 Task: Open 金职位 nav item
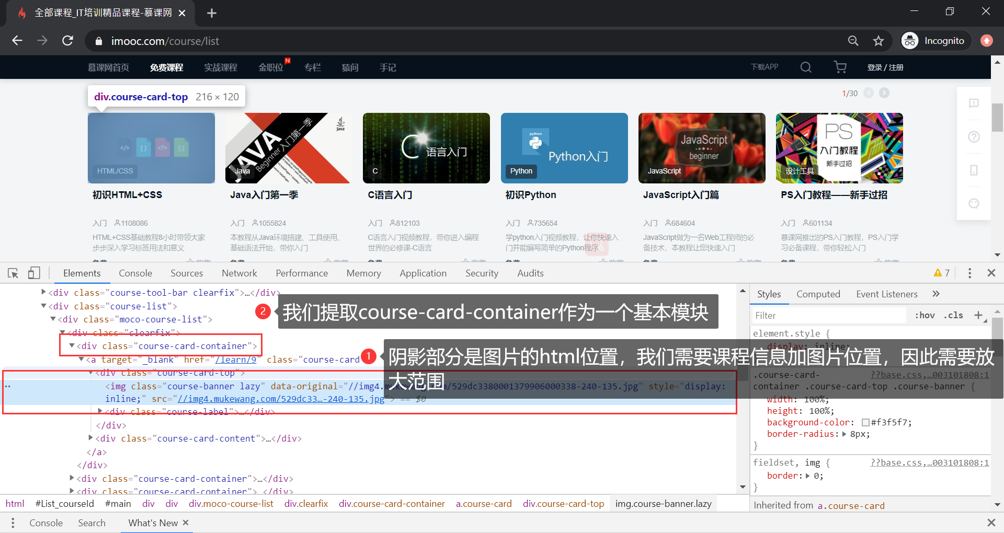pyautogui.click(x=271, y=67)
